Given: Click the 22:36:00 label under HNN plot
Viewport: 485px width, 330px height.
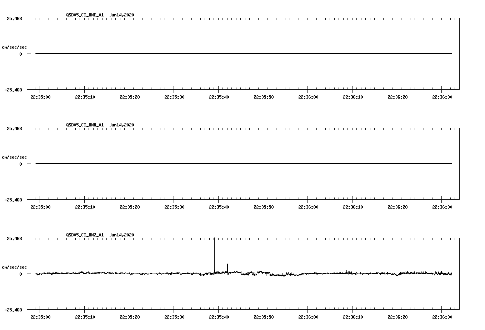Looking at the screenshot, I should 308,207.
